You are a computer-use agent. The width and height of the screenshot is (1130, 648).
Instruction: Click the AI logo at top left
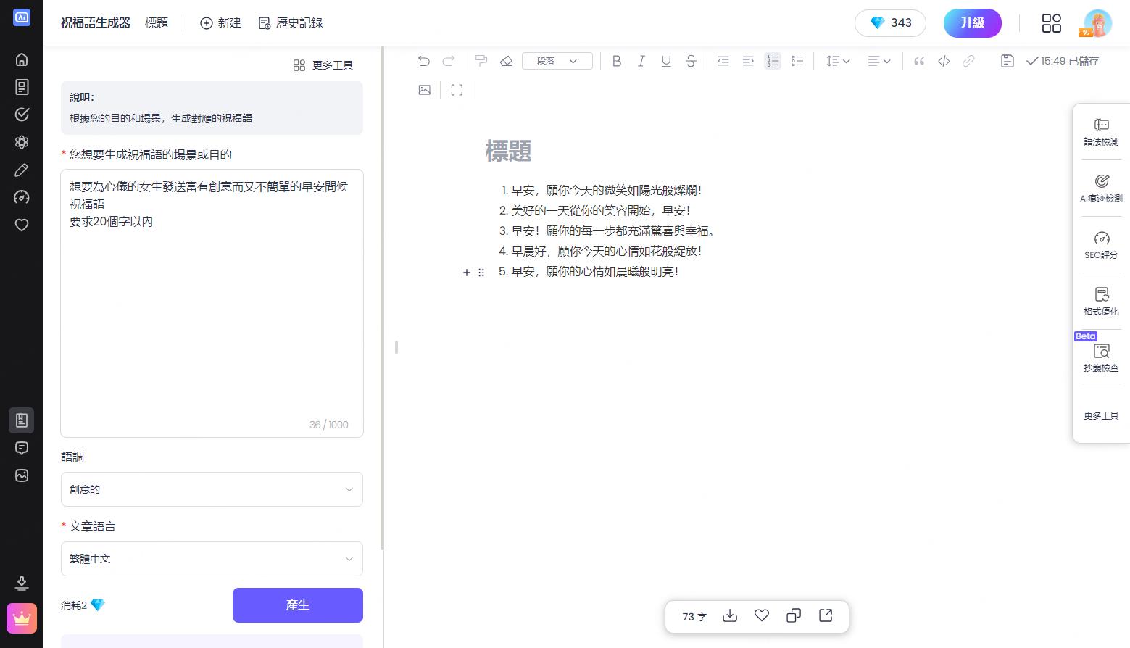(22, 17)
